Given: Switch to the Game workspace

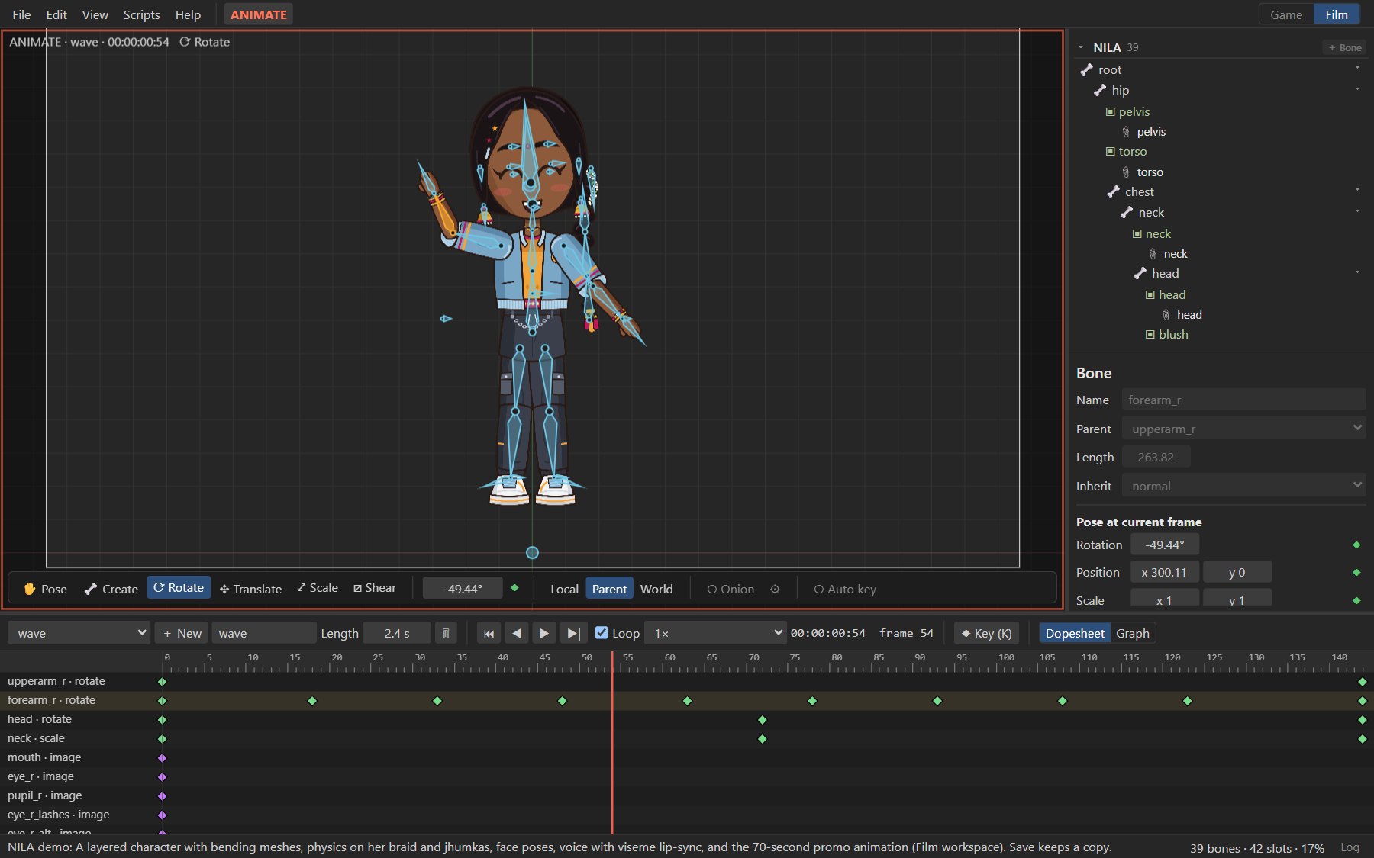Looking at the screenshot, I should coord(1286,14).
